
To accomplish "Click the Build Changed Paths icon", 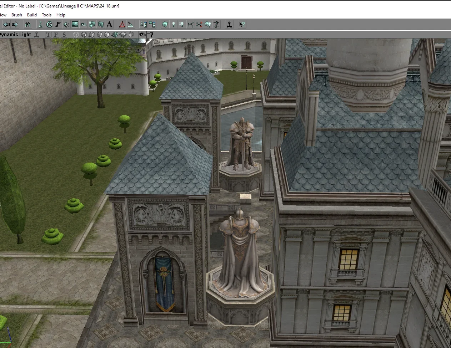I will point(199,24).
